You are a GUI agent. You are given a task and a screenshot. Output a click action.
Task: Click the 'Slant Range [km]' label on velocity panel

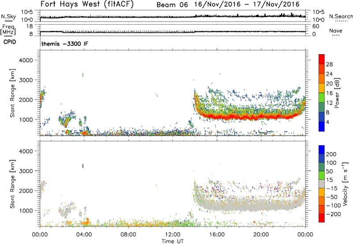pyautogui.click(x=12, y=184)
